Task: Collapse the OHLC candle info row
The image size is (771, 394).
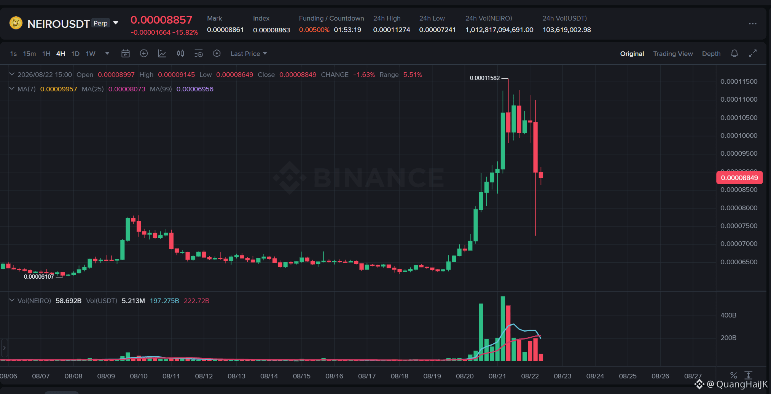Action: 12,74
